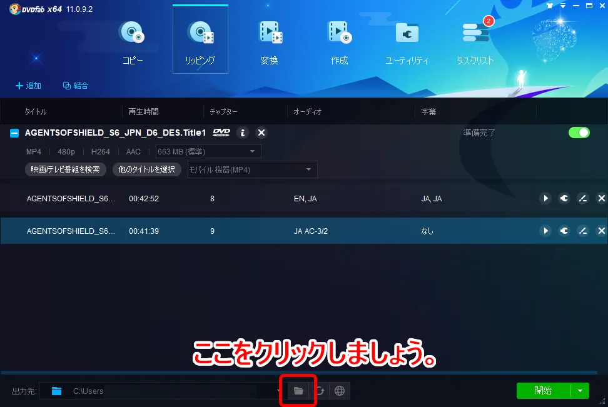Viewport: 608px width, 407px height.
Task: Open the ユーティリティ (Utilities) module
Action: 407,43
